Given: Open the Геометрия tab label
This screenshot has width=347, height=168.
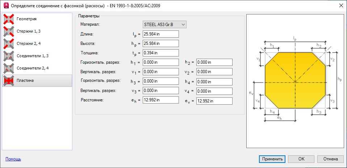Looking at the screenshot, I should (26, 19).
